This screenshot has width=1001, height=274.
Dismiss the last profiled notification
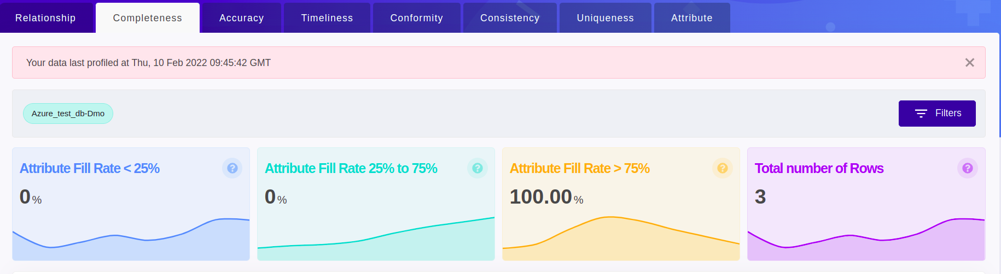970,63
